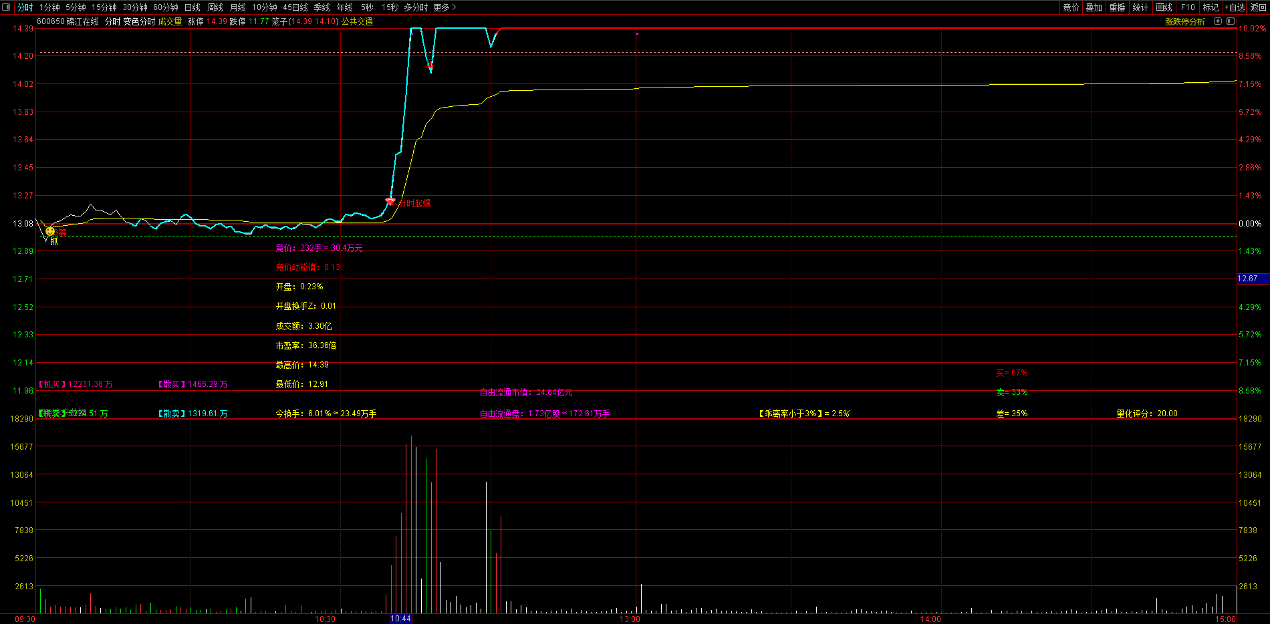The height and width of the screenshot is (624, 1270).
Task: Open F10 company information
Action: [1188, 7]
